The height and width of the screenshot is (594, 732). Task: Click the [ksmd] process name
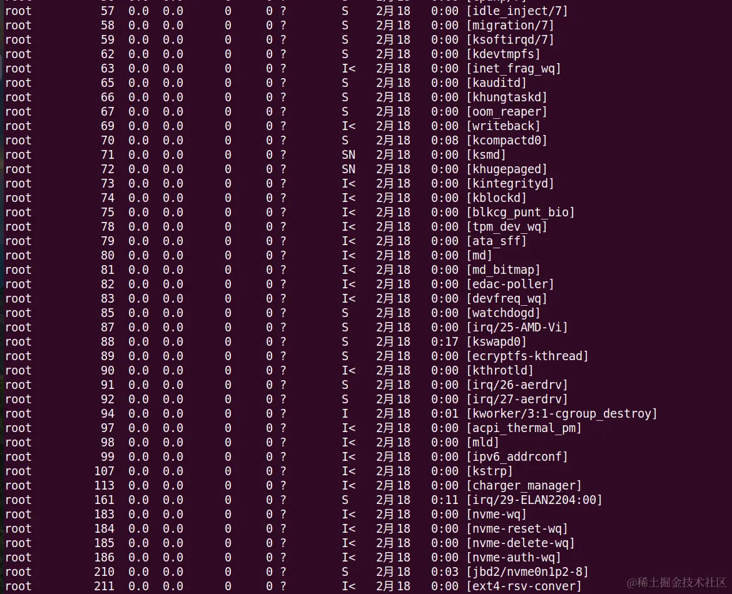coord(486,155)
